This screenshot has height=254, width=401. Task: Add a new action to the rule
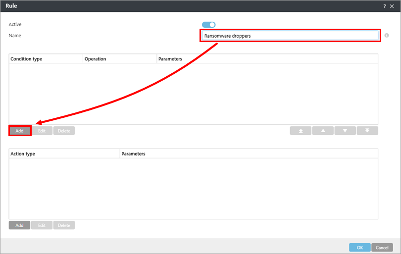[20, 225]
